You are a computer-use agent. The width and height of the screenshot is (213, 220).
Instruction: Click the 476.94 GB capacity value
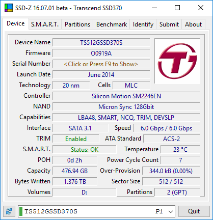tap(75, 171)
